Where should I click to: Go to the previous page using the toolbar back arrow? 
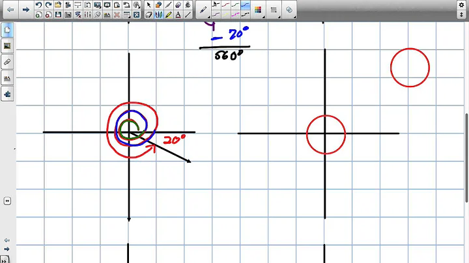click(11, 10)
